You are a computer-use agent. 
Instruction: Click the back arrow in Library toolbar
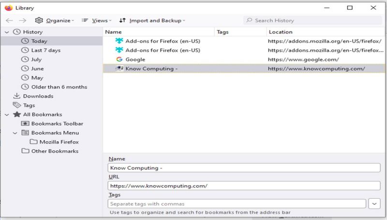pos(9,20)
